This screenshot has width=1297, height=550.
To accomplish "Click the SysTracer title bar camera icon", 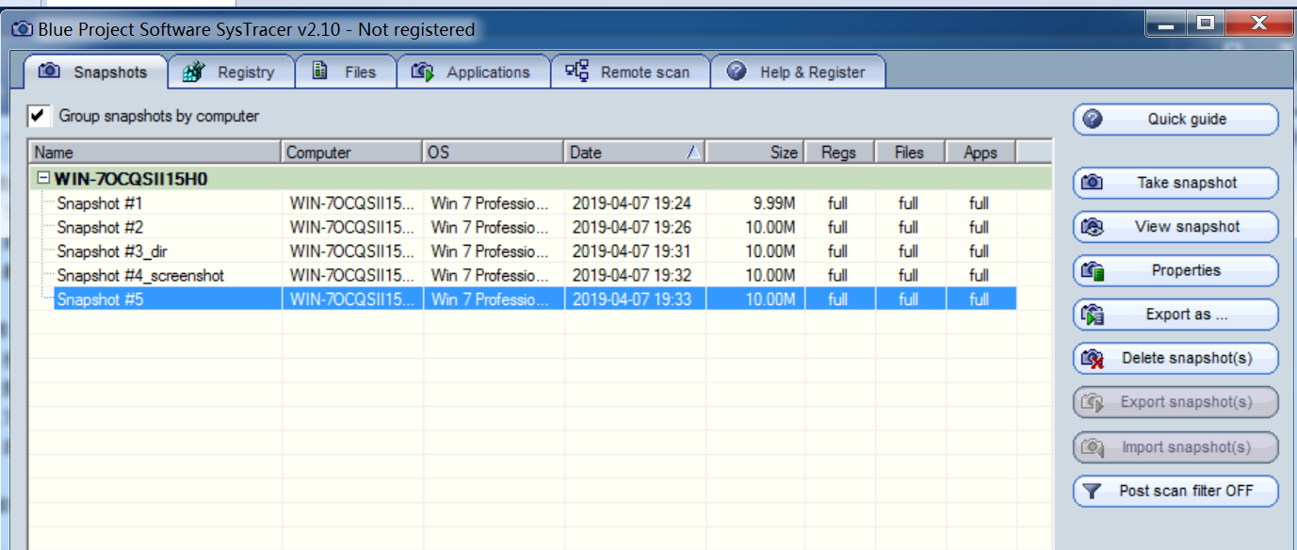I will coord(22,29).
